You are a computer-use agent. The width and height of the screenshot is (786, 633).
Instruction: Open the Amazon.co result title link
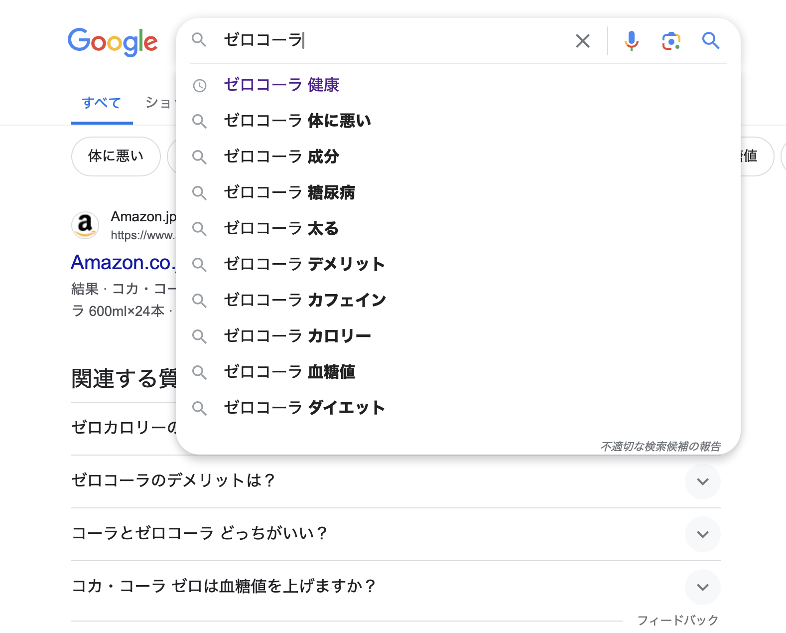pos(124,263)
